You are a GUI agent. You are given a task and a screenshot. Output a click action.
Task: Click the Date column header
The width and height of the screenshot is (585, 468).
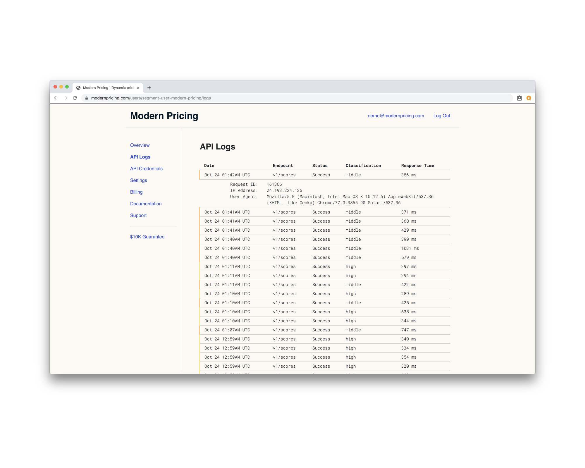[209, 166]
